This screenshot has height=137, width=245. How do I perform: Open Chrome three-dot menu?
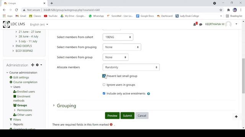(241, 10)
